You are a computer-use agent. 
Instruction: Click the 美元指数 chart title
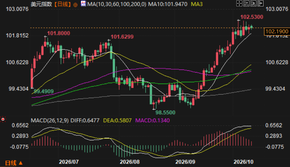pyautogui.click(x=41, y=4)
